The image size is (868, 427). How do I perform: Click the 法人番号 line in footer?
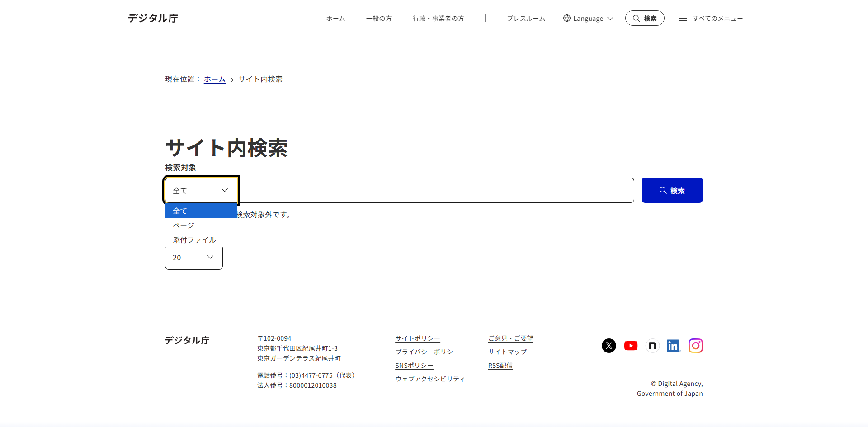[297, 385]
